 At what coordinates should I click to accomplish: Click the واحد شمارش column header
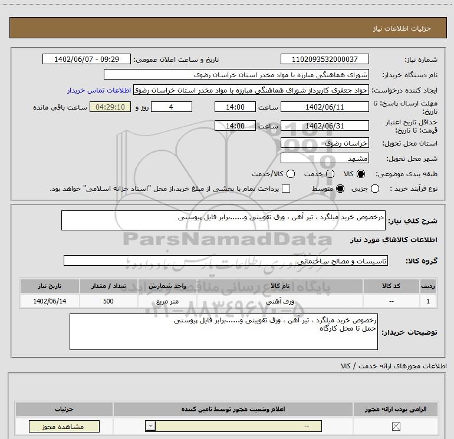(167, 286)
